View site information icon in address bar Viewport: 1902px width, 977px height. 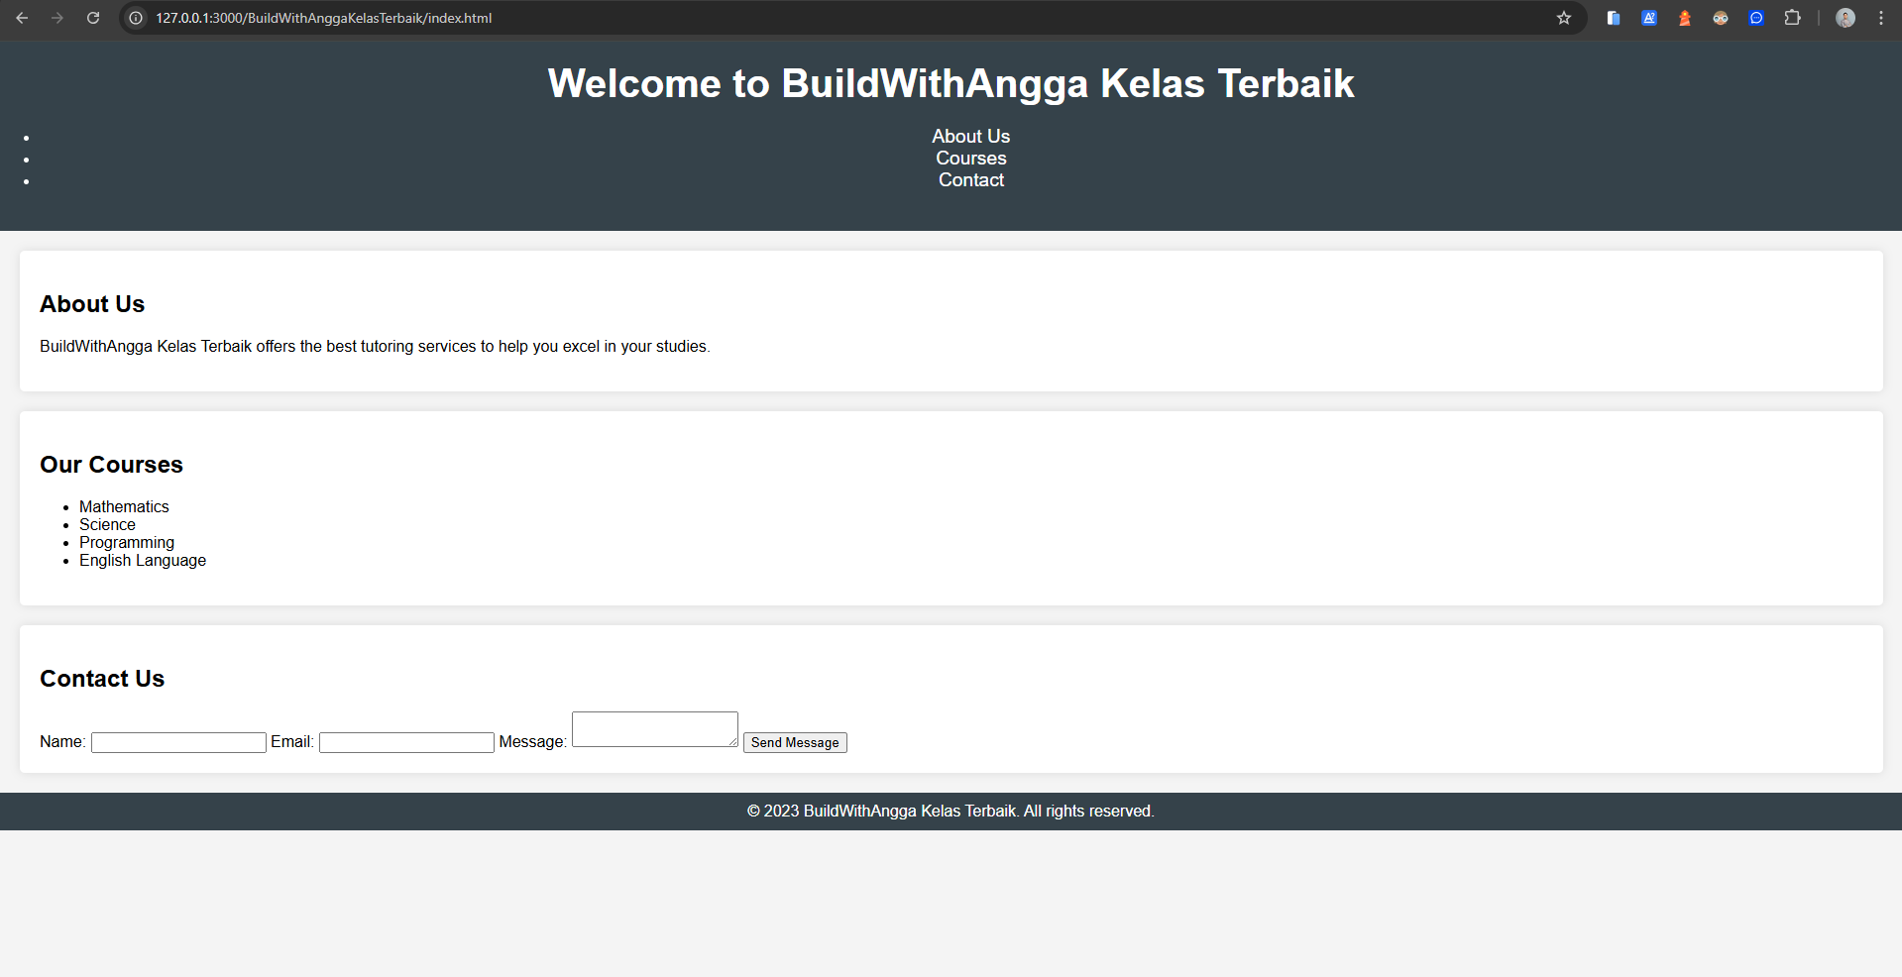[x=136, y=18]
